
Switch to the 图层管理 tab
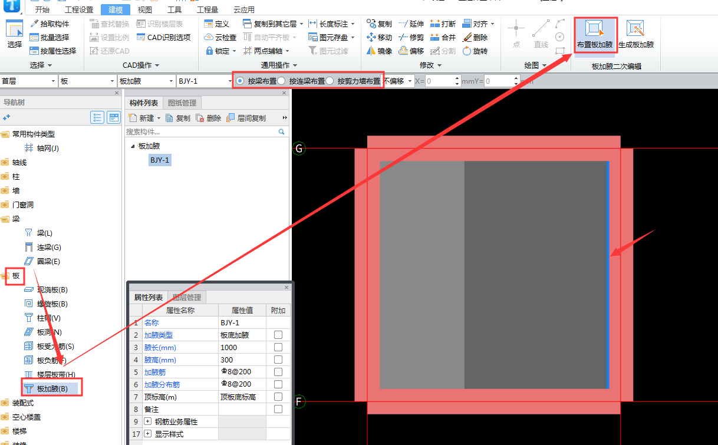pyautogui.click(x=186, y=297)
